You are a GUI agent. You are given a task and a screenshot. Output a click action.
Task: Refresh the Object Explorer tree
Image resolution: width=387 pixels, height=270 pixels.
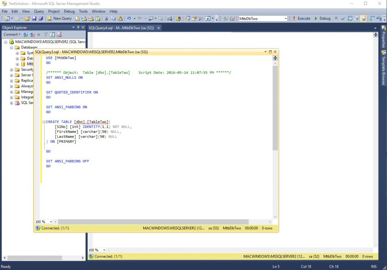tap(52, 34)
